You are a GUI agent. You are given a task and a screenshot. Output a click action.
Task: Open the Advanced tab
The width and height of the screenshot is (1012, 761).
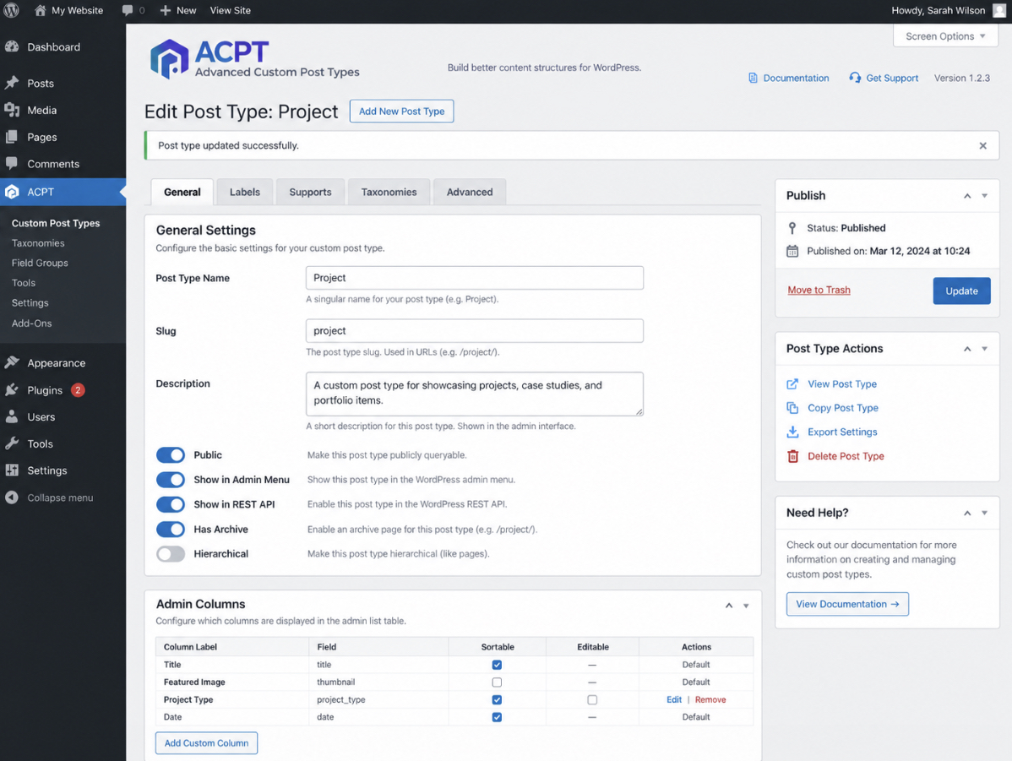[469, 193]
